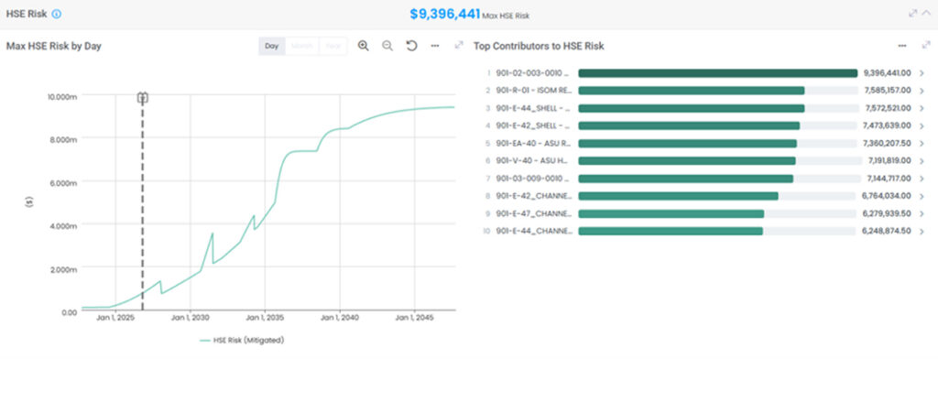Open details chevron for 901-E-44_SHELL row
This screenshot has width=938, height=413.
[x=922, y=109]
